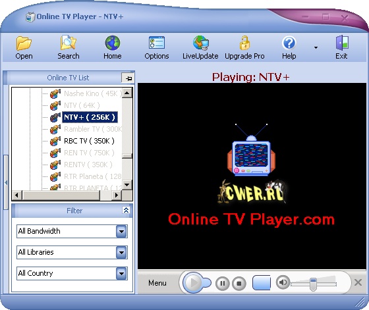The height and width of the screenshot is (310, 369).
Task: Click the list horizontal scroll right arrow
Action: tap(117, 195)
